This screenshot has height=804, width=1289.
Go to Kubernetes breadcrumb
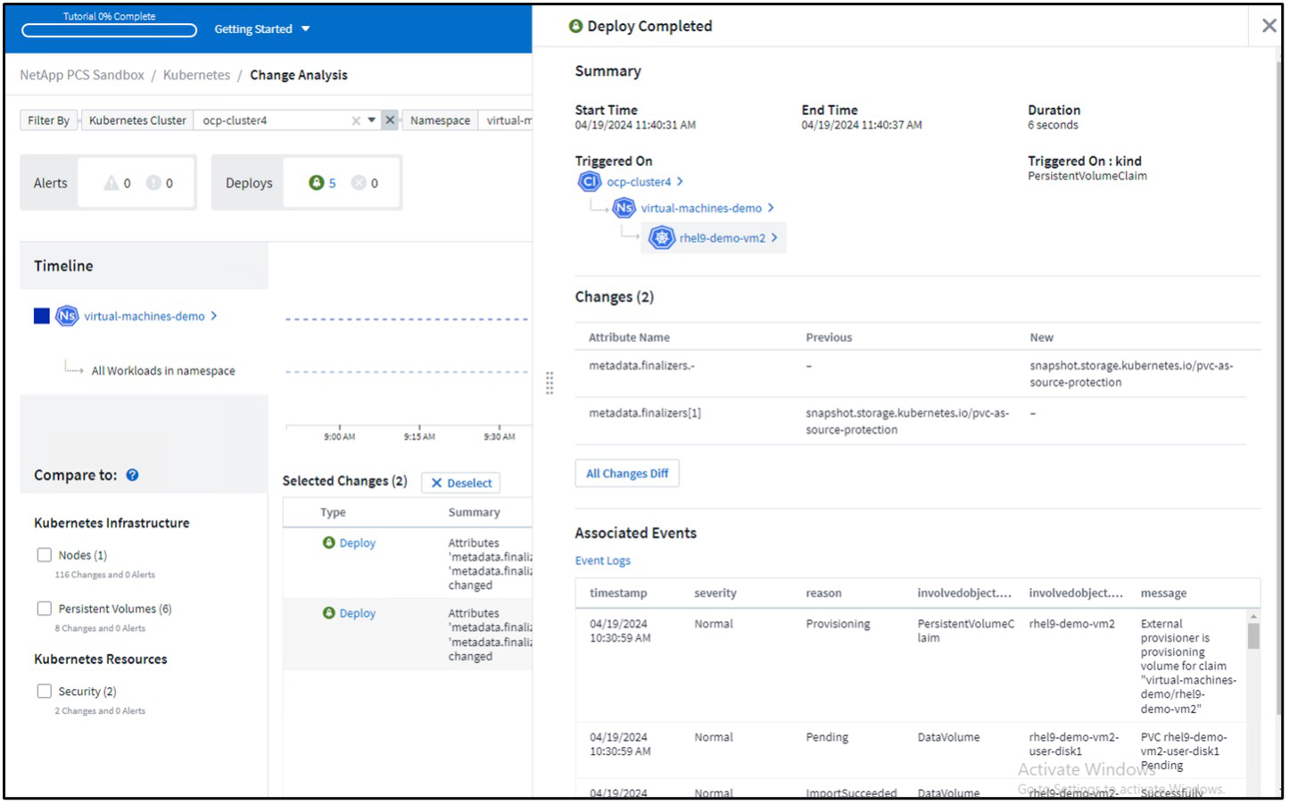[196, 75]
